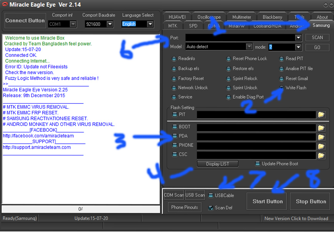Select the Service option
This screenshot has height=232, width=334.
(174, 97)
